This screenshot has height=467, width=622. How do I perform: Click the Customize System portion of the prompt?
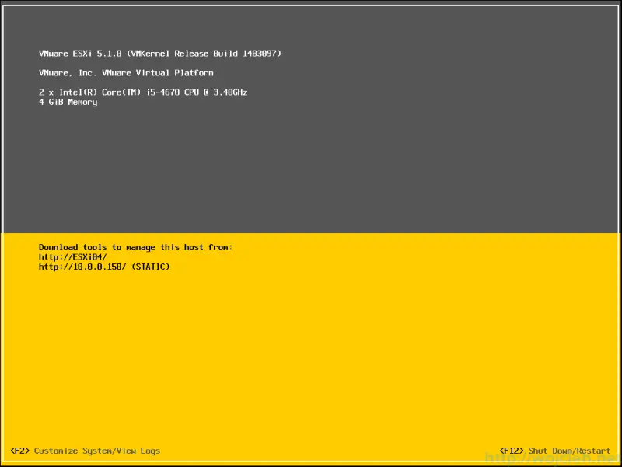[65, 450]
